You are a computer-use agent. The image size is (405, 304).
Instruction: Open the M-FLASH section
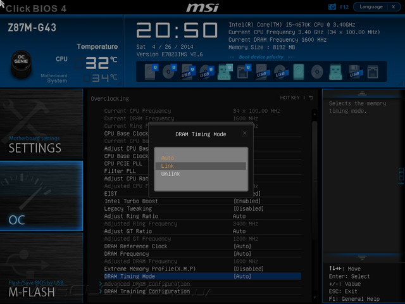41,268
